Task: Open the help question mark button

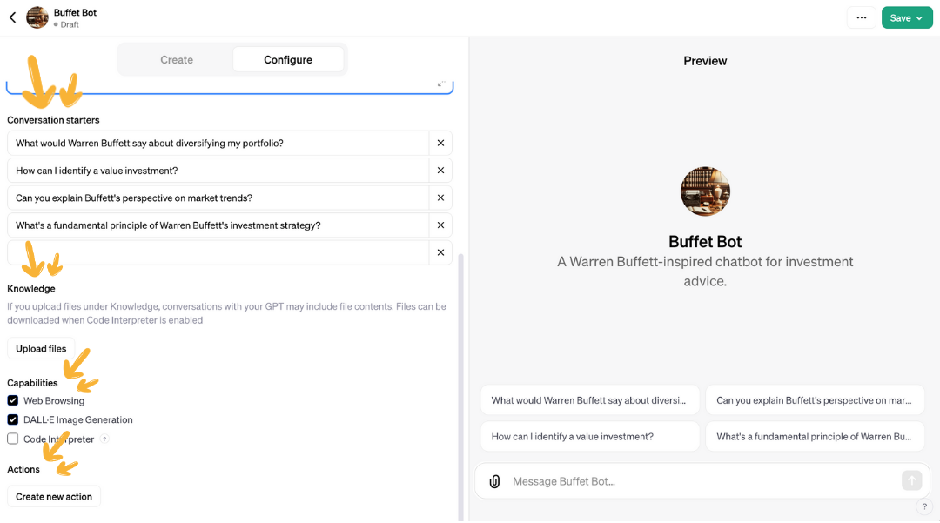Action: click(x=924, y=506)
